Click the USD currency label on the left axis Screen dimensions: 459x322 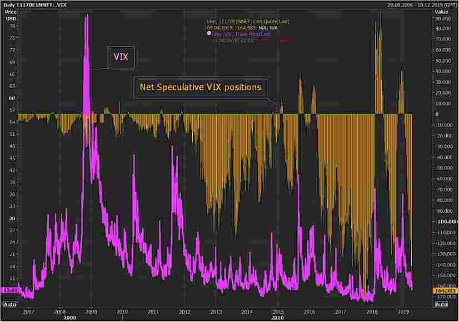pyautogui.click(x=9, y=18)
